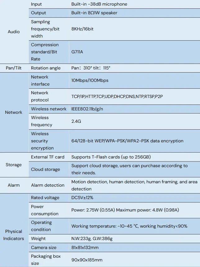
Task: Select the DC5V±12% rated voltage value
Action: (82, 198)
